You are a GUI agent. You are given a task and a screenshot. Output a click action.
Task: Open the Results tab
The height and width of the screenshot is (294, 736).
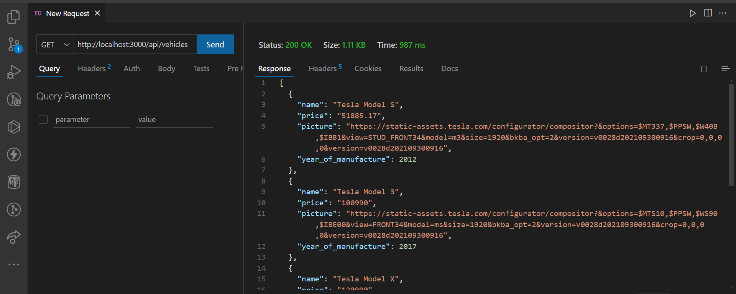pyautogui.click(x=411, y=68)
